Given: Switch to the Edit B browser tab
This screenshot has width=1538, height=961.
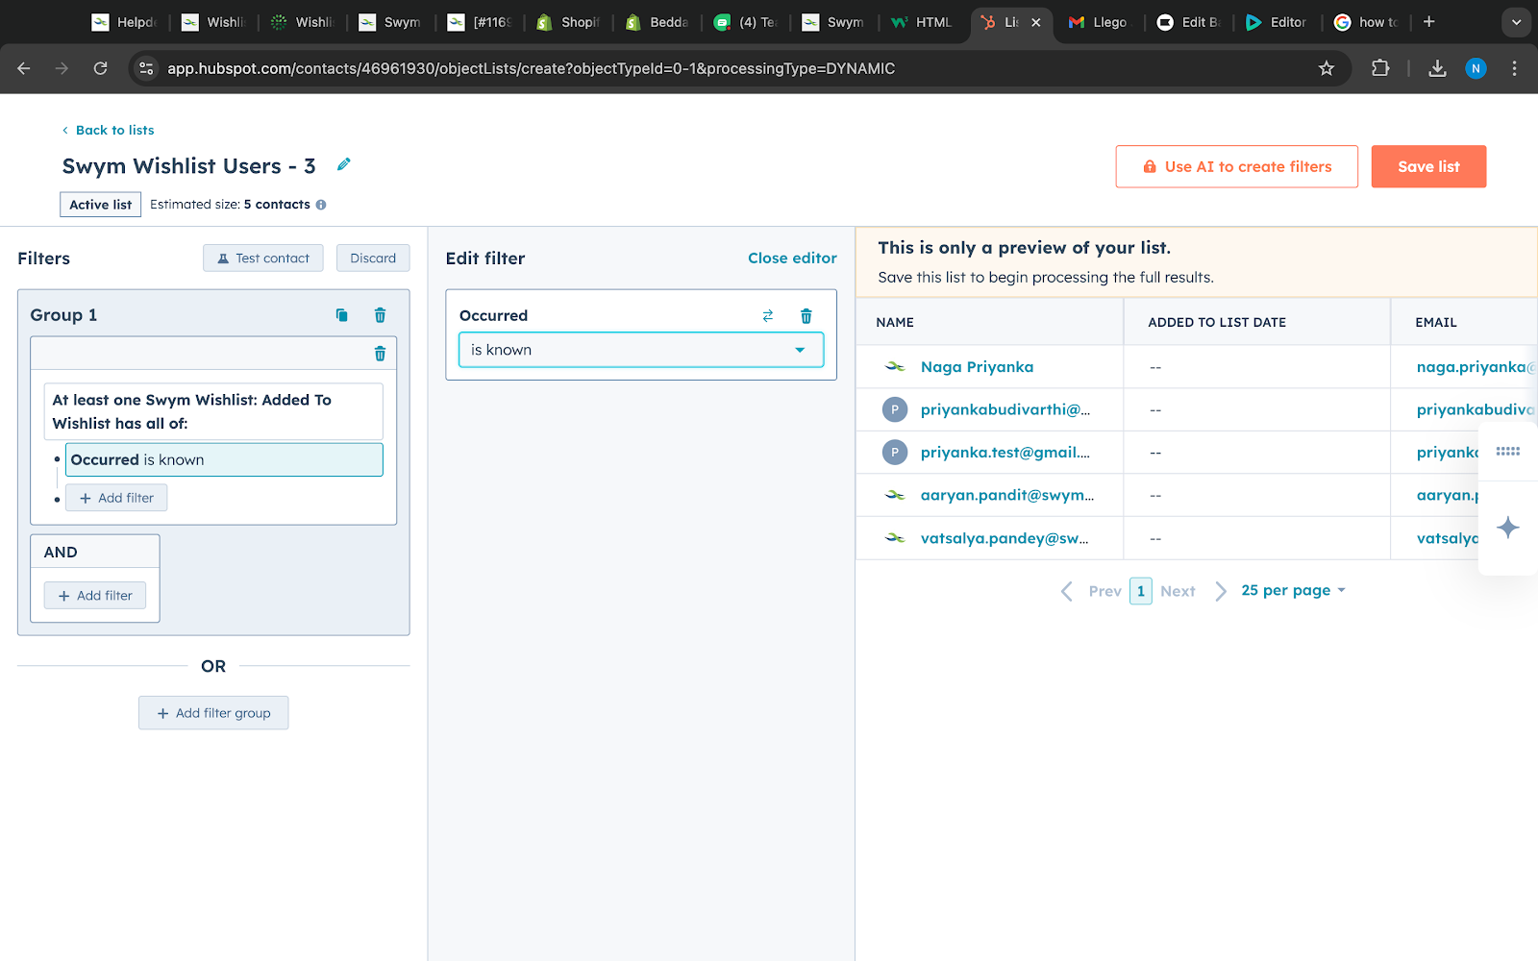Looking at the screenshot, I should coord(1188,22).
